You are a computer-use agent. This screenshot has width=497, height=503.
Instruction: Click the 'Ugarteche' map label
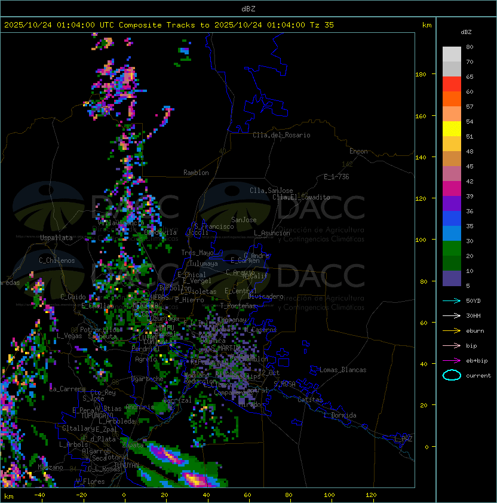click(x=148, y=379)
